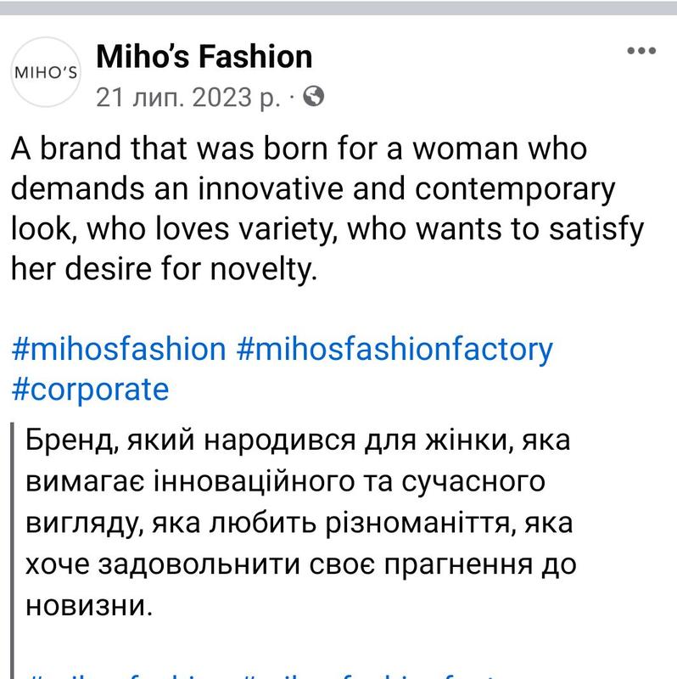Tap the line starting with "Бренд, який народився"
Screen dimensions: 677x679
pos(298,440)
